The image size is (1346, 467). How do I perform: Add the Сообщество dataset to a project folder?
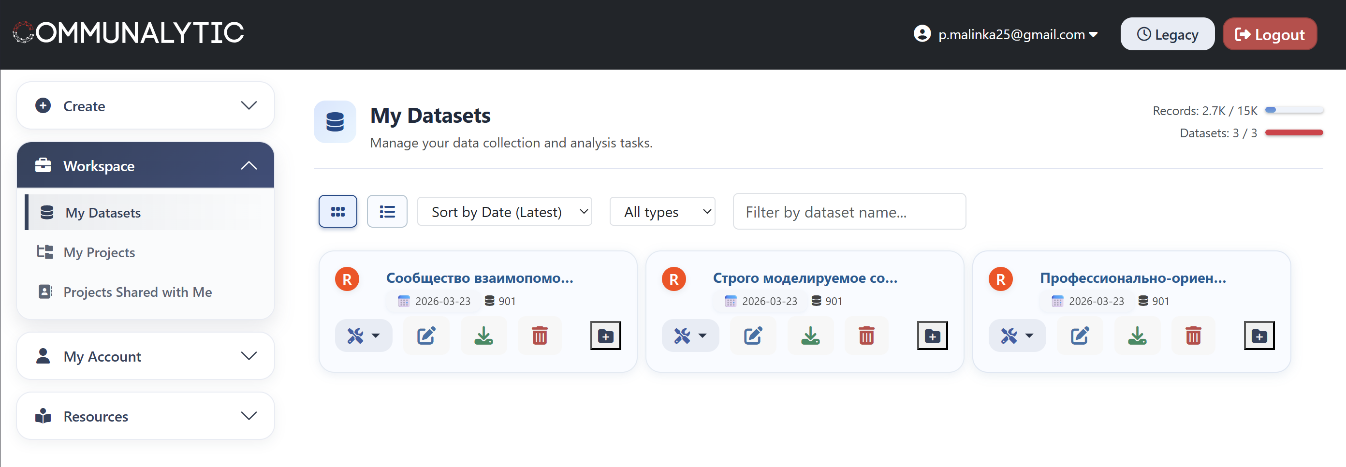coord(605,336)
